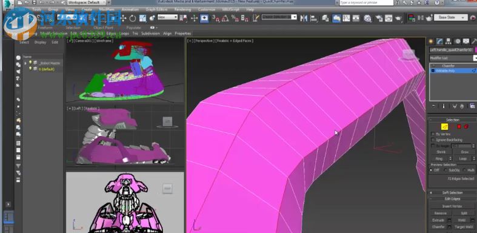Select Polygon sub-object level icon
The image size is (477, 233).
pyautogui.click(x=459, y=126)
